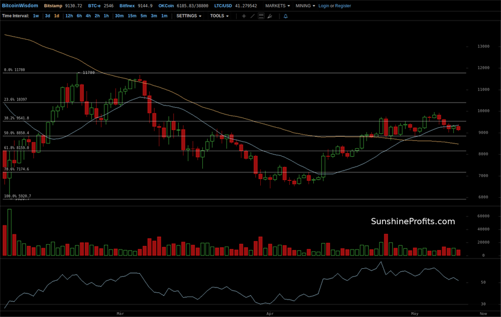501x317 pixels.
Task: Select the 1d time interval
Action: click(x=57, y=16)
